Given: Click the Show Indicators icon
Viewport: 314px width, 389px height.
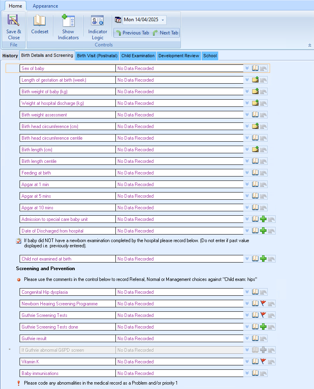Looking at the screenshot, I should pyautogui.click(x=68, y=20).
